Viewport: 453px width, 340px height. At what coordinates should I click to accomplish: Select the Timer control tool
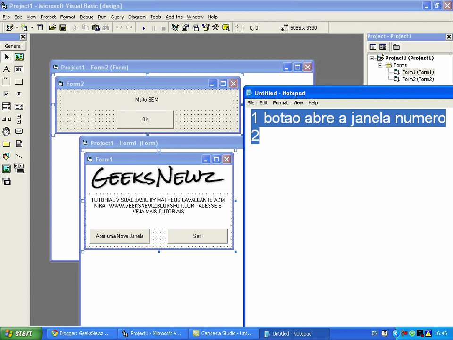click(6, 131)
